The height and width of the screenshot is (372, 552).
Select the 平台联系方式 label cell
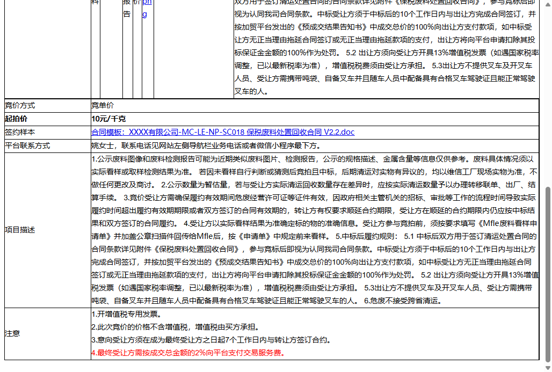tap(48, 145)
